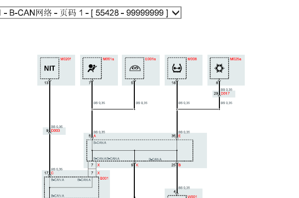Select the airbag module icon
Image resolution: width=299 pixels, height=198 pixels.
tap(92, 68)
